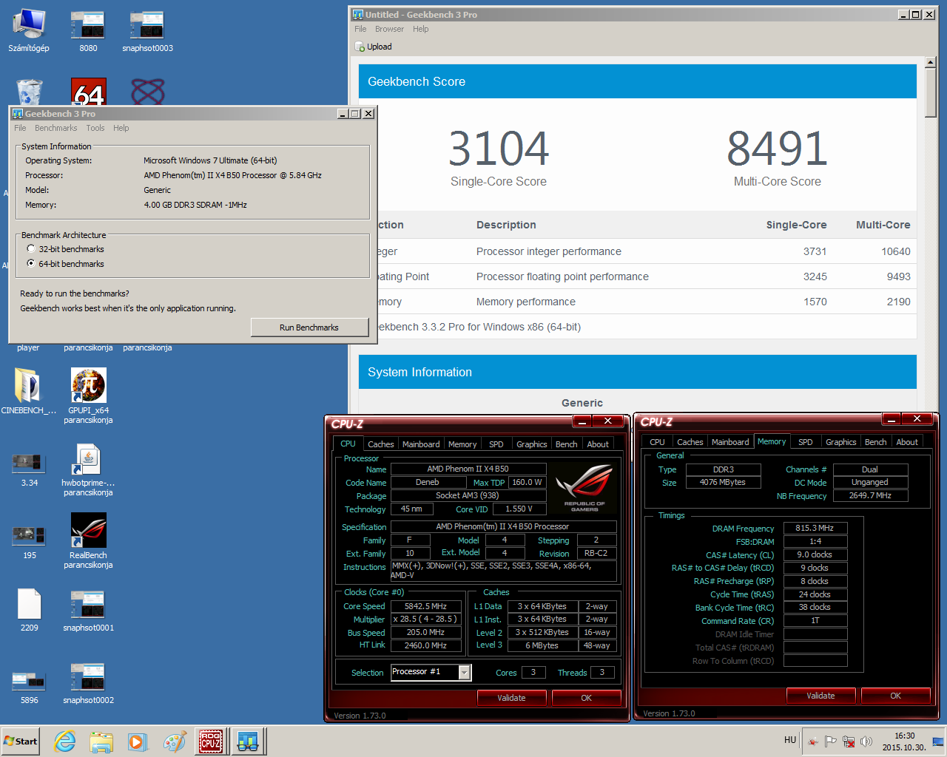
Task: Switch to Memory tab in left CPU-Z
Action: click(x=462, y=444)
